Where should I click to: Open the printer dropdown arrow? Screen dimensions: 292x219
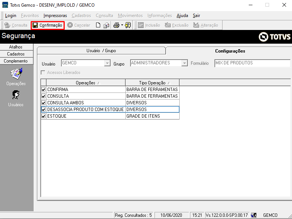coord(122,25)
